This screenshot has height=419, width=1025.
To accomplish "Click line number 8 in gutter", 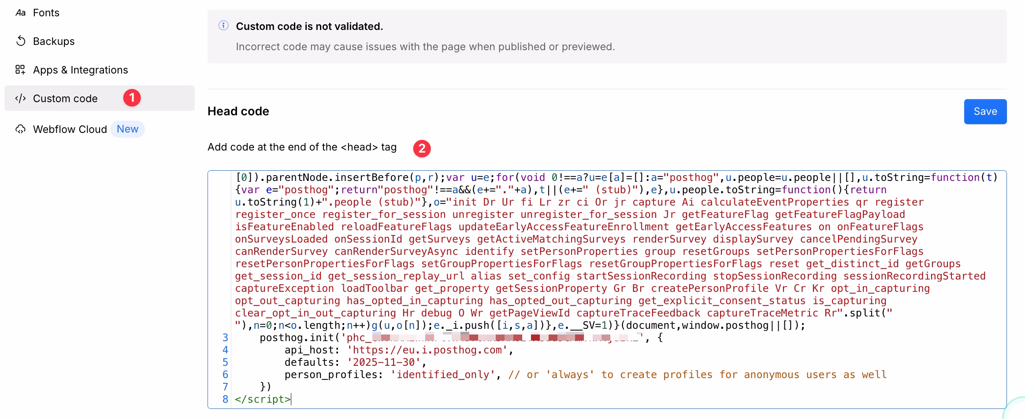I will coord(225,400).
